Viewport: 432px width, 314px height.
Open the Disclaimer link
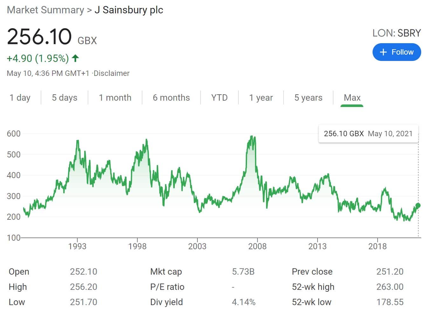pos(111,73)
